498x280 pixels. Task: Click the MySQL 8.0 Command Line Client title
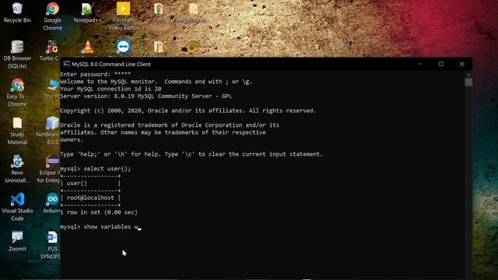point(111,64)
